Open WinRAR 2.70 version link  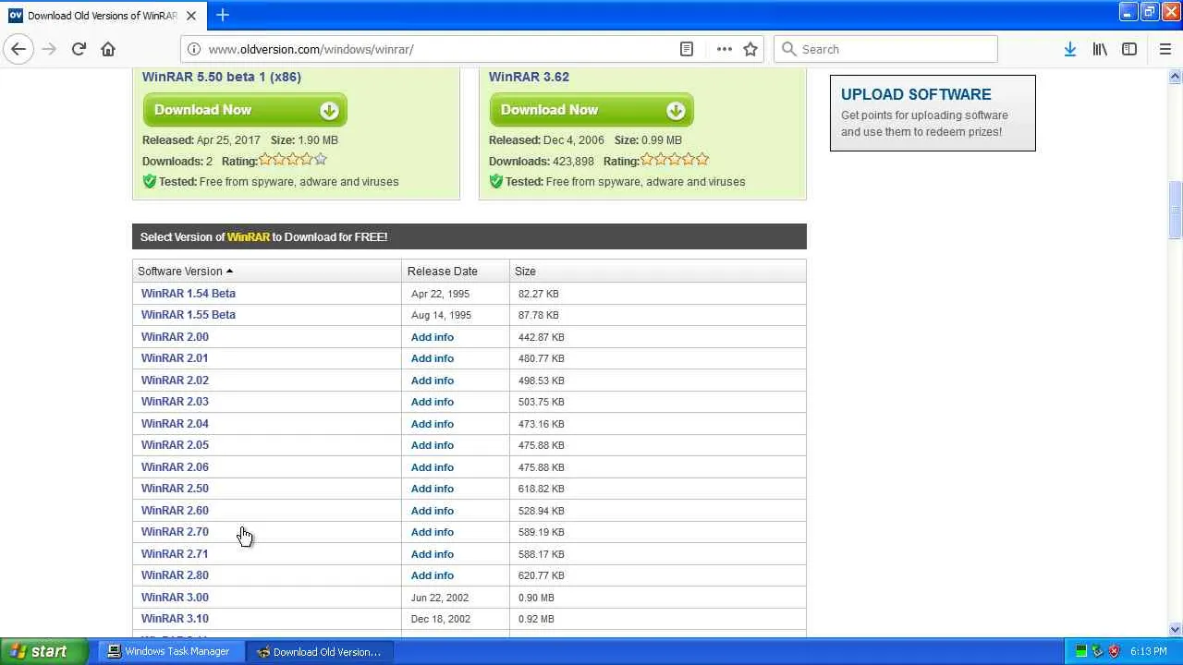(175, 532)
